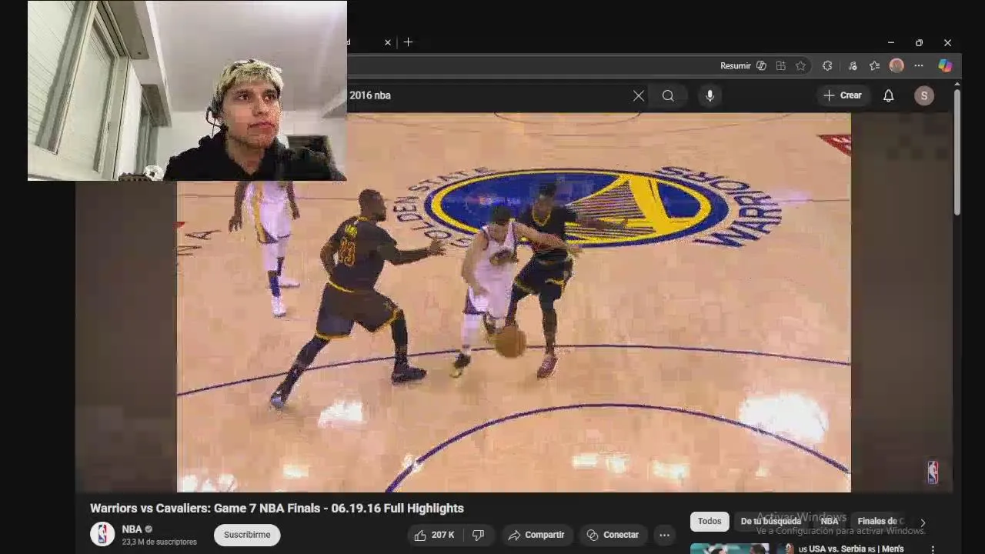Open the NBA channel avatar
Screen dimensions: 985x554
pos(102,534)
